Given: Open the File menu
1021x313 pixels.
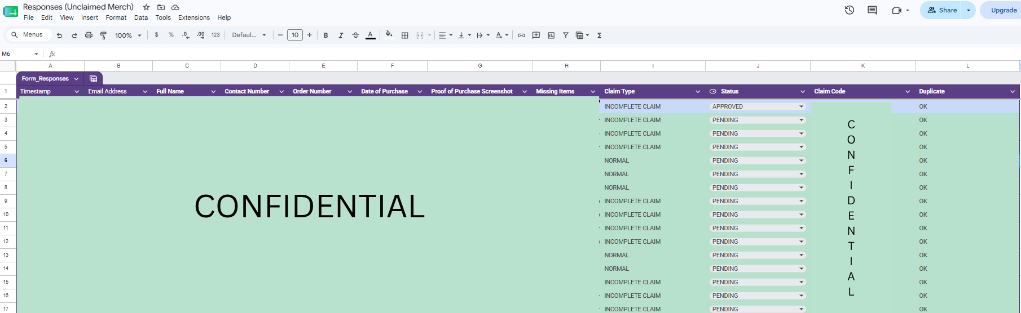Looking at the screenshot, I should coord(29,17).
